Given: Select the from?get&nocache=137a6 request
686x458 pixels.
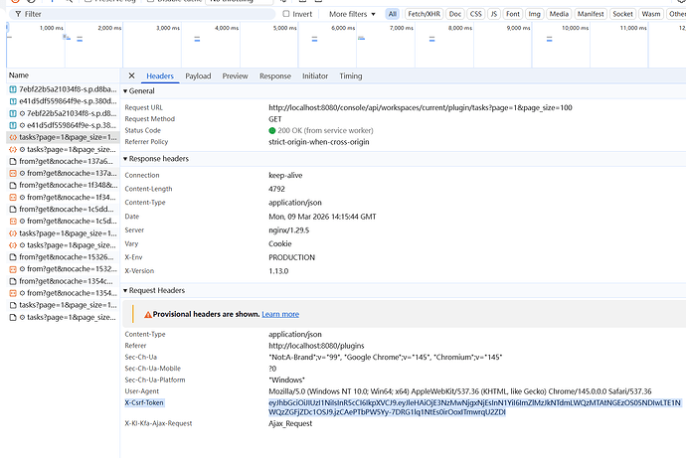Looking at the screenshot, I should (x=65, y=161).
